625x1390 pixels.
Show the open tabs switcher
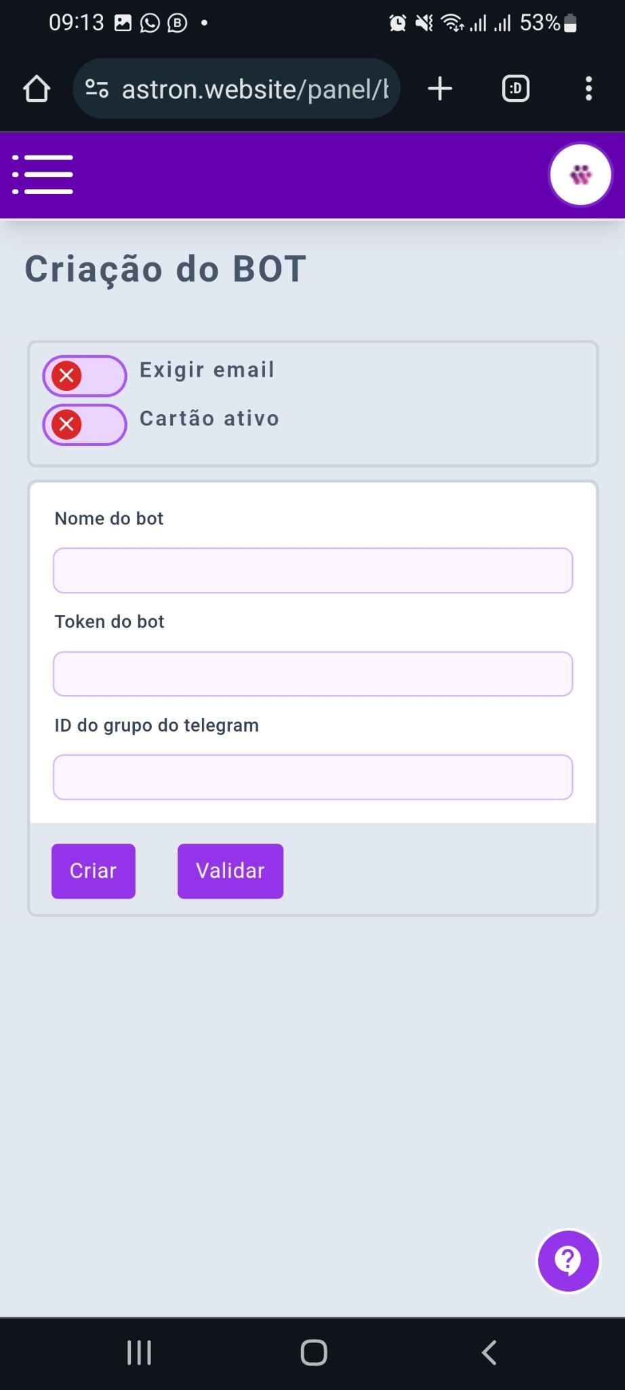point(515,88)
